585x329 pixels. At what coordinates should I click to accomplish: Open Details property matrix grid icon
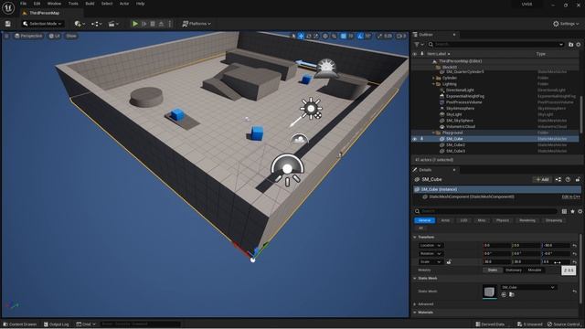pyautogui.click(x=564, y=211)
